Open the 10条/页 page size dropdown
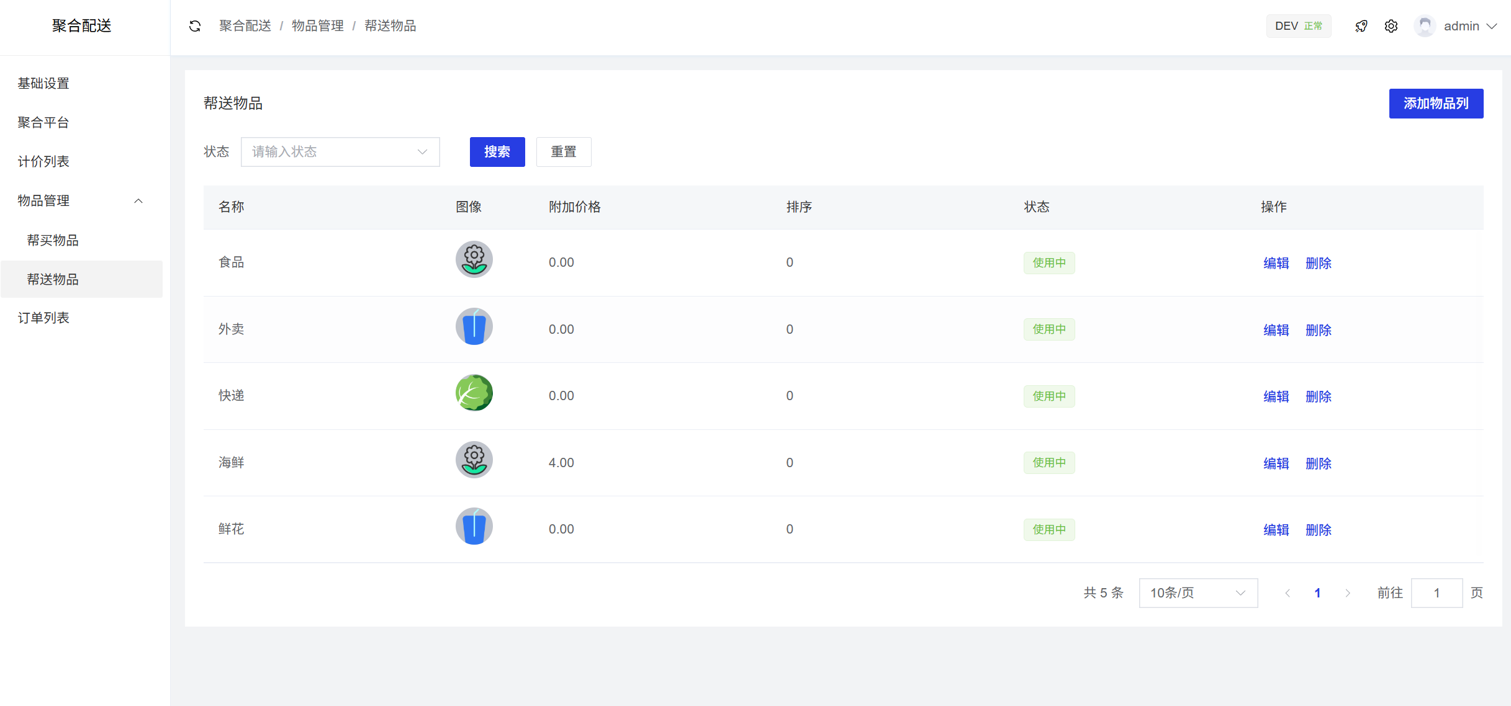1511x706 pixels. (1198, 593)
